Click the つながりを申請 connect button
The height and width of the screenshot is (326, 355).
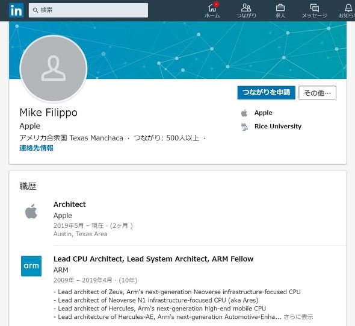[x=266, y=92]
